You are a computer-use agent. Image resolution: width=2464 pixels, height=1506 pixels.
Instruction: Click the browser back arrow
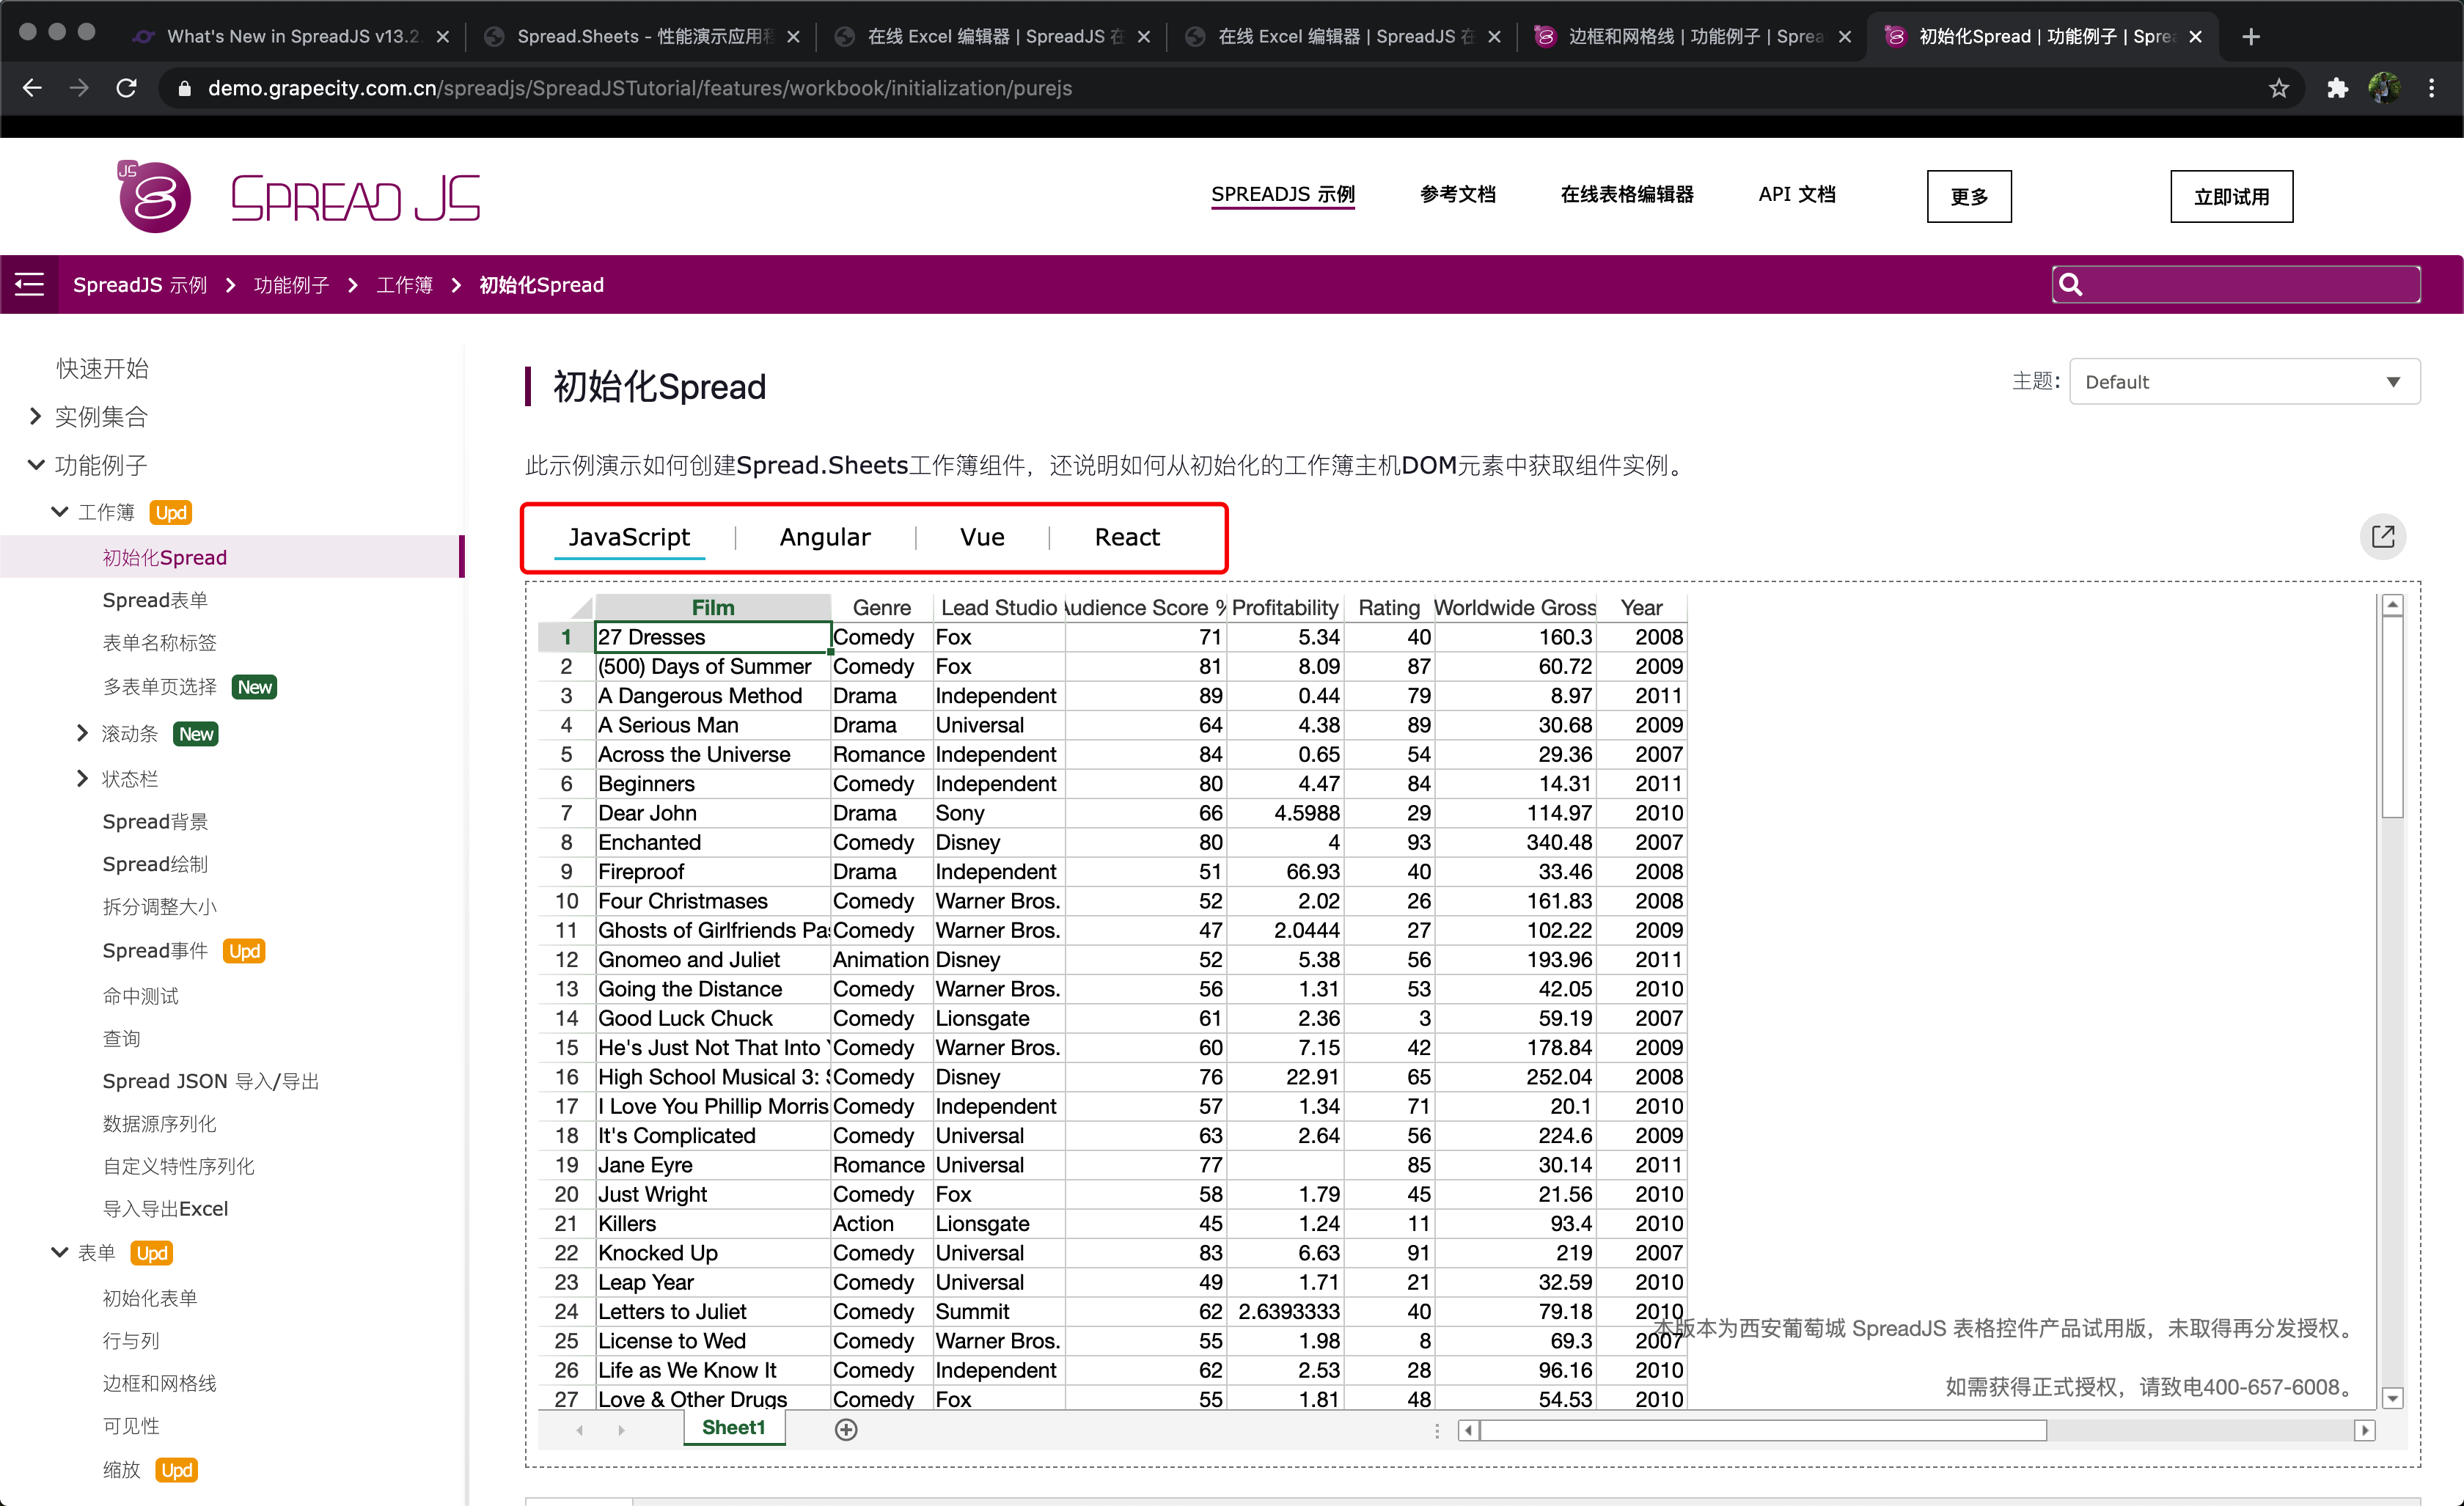[x=32, y=88]
